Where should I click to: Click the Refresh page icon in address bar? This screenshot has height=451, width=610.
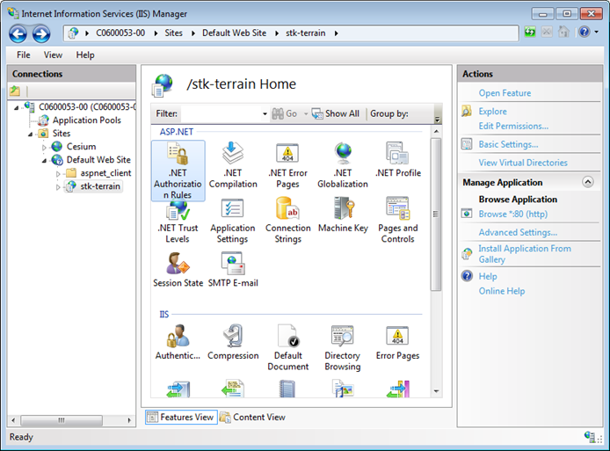(x=530, y=32)
